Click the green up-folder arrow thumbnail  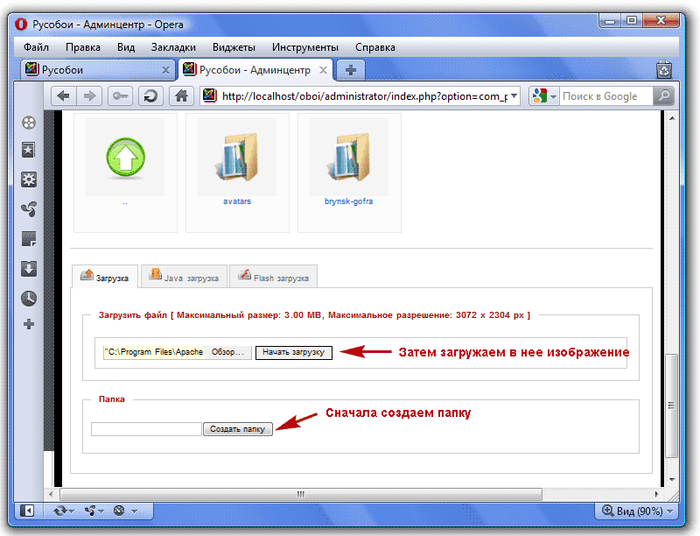click(125, 157)
